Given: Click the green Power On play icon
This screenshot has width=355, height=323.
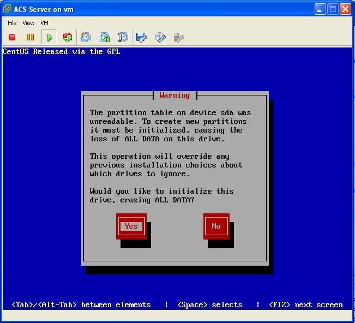Looking at the screenshot, I should (x=49, y=37).
